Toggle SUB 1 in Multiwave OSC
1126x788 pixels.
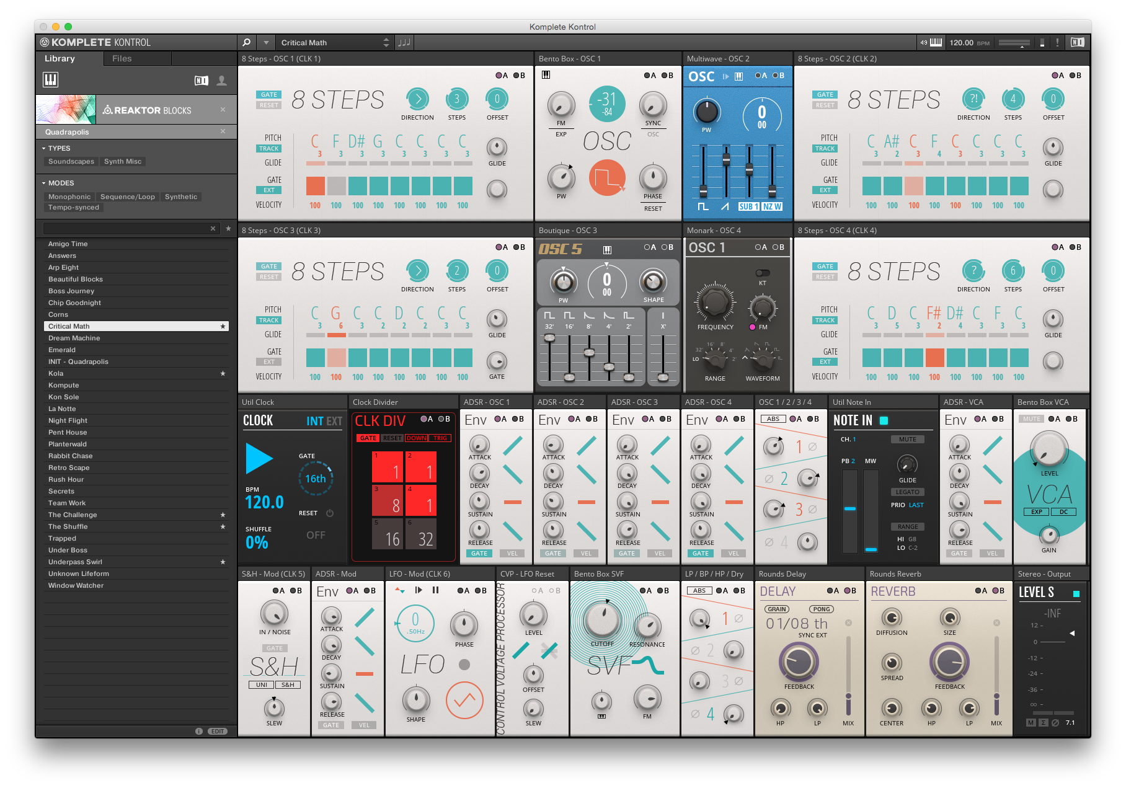click(748, 206)
